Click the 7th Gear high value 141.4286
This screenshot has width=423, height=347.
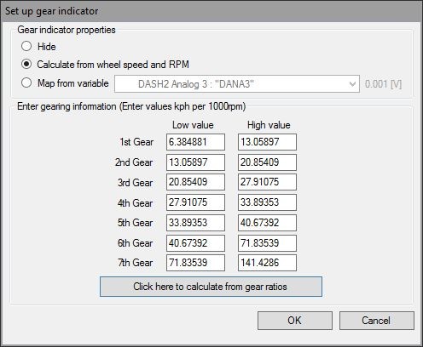pyautogui.click(x=267, y=263)
